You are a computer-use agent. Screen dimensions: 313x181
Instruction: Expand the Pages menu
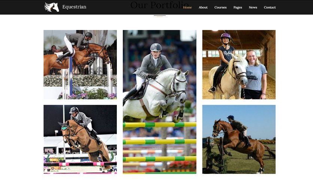[x=237, y=7]
